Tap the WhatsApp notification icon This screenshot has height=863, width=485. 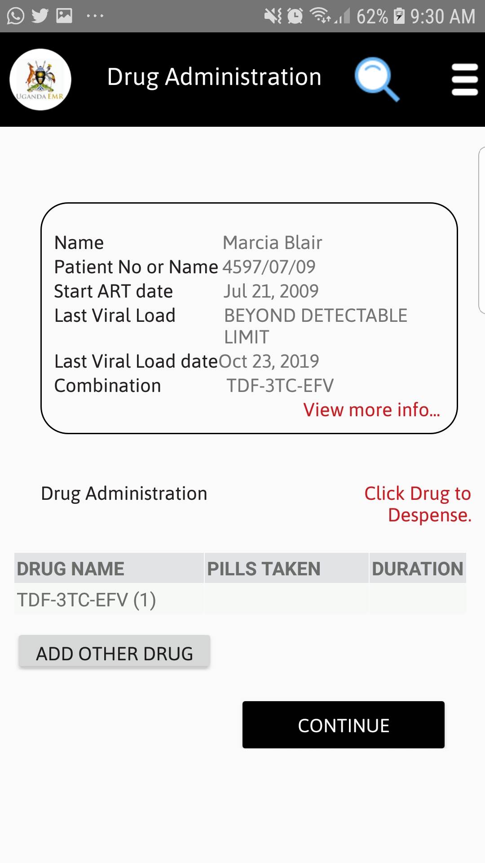coord(16,16)
